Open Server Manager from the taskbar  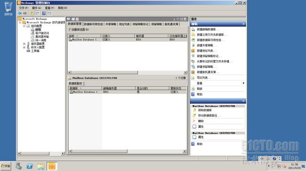[19, 166]
